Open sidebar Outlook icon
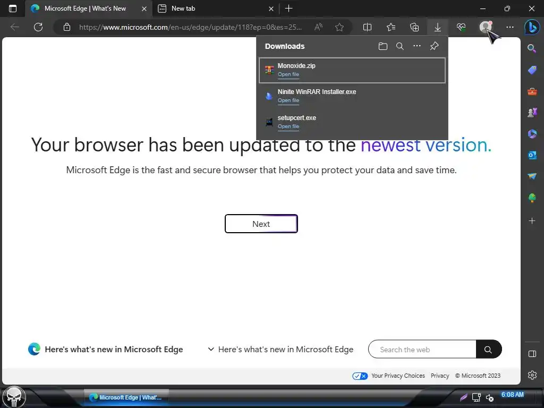Viewport: 544px width, 408px height. 532,155
